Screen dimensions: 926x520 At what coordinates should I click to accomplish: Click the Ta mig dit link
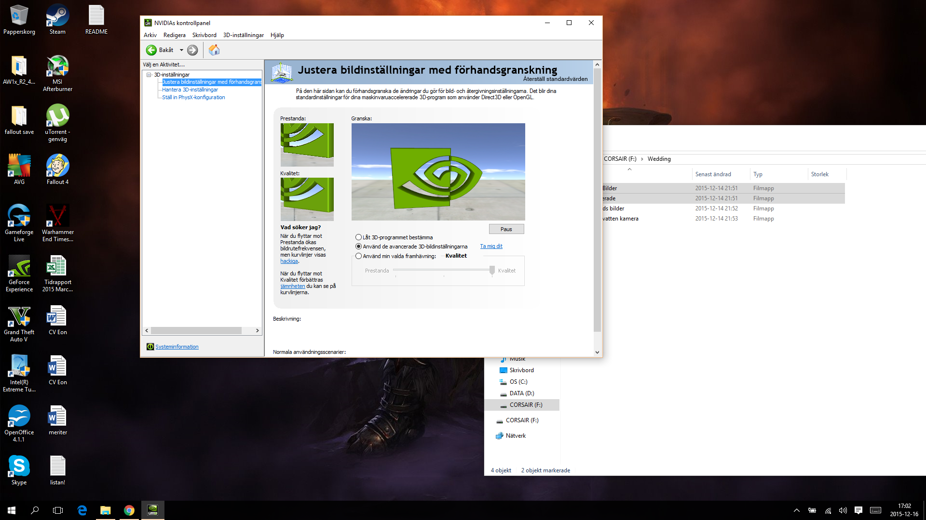(x=491, y=246)
